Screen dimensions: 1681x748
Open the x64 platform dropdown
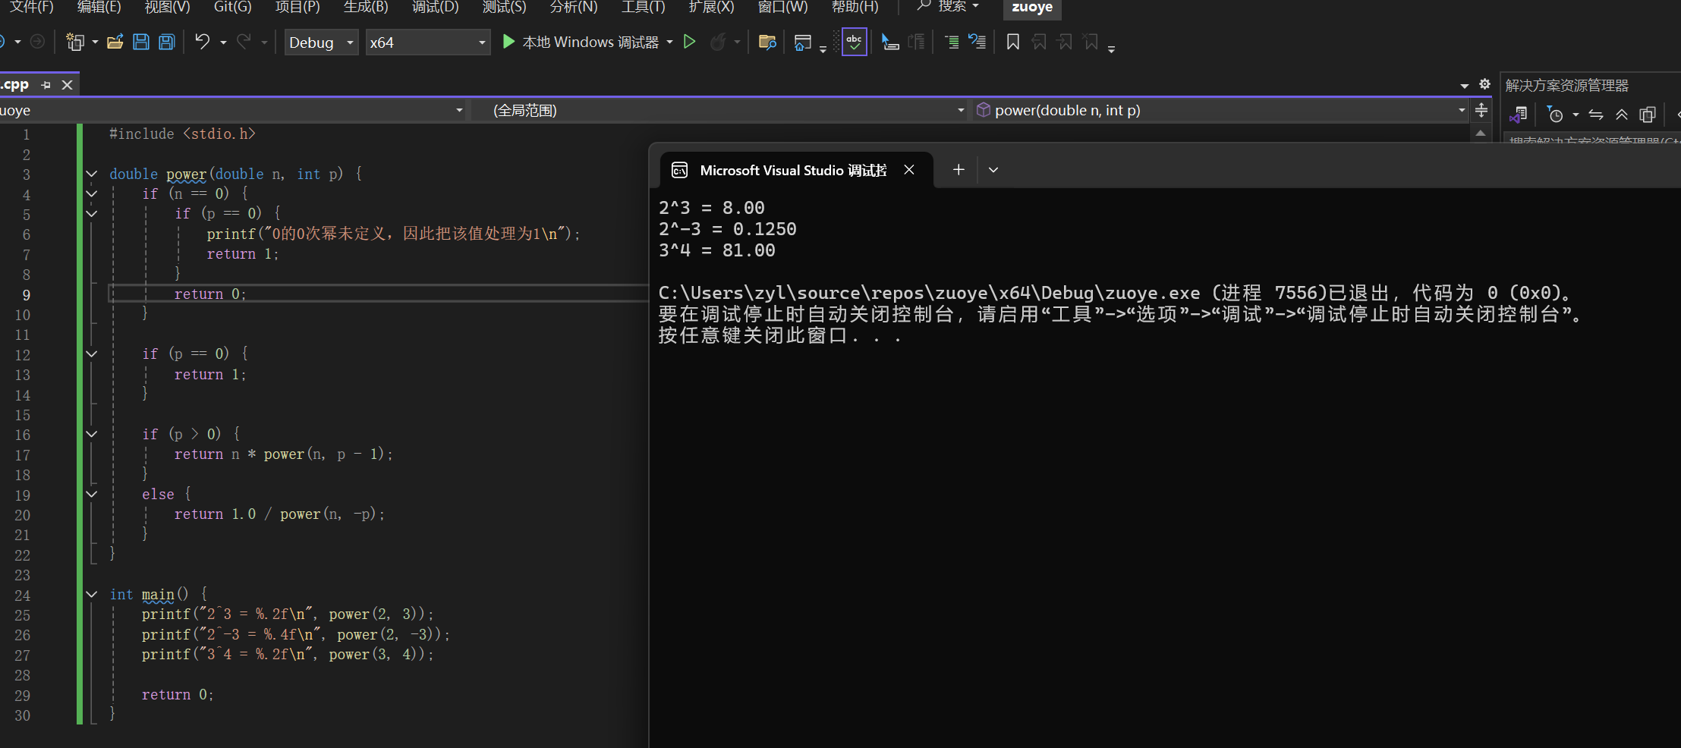(428, 42)
